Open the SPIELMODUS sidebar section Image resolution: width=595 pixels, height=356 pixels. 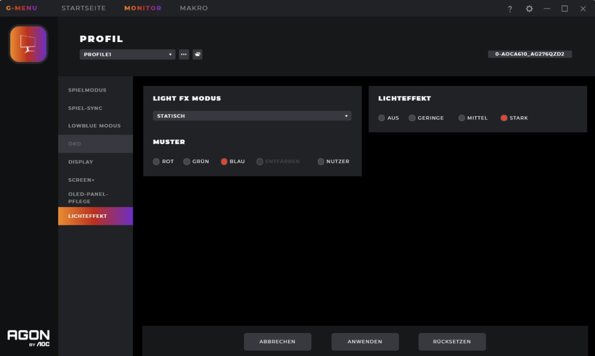click(87, 90)
